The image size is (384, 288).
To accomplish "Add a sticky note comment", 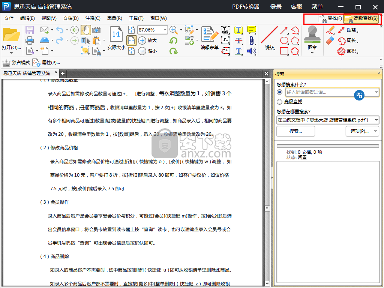I will (x=251, y=30).
